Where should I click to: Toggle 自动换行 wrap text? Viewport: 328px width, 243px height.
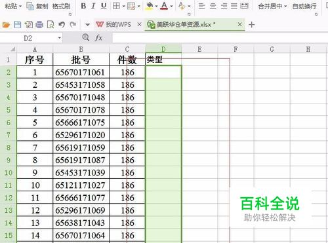click(304, 6)
